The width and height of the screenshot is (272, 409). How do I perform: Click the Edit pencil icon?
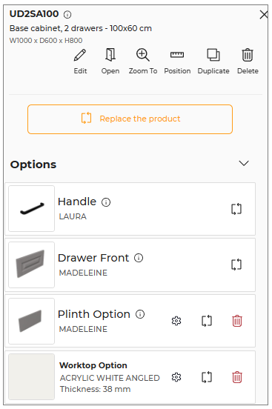coord(80,55)
